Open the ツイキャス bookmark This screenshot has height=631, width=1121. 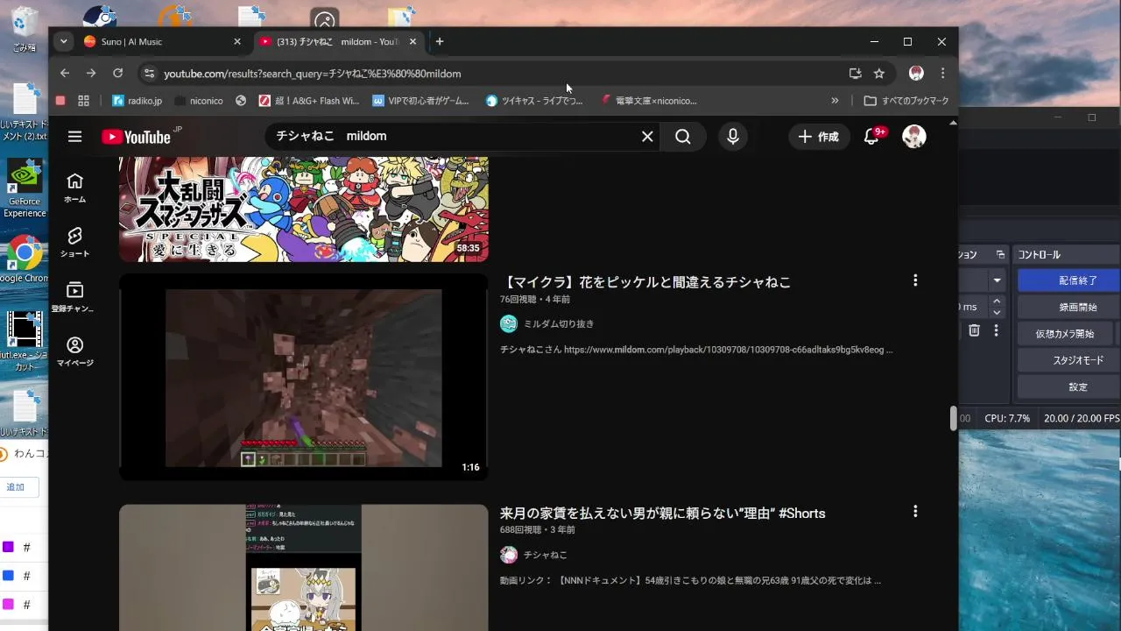(534, 101)
